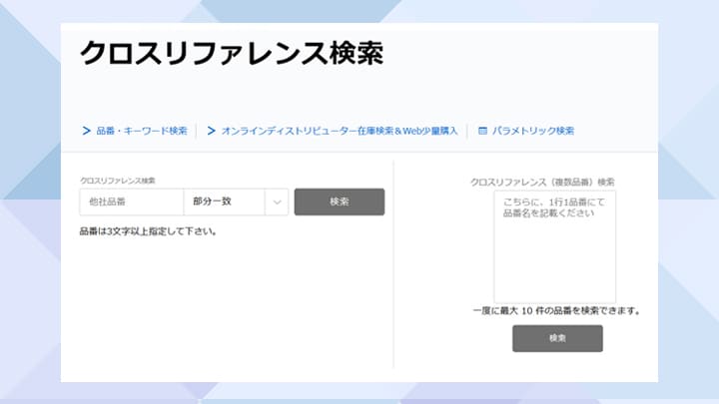Focus the 他社品番 input field

point(132,202)
